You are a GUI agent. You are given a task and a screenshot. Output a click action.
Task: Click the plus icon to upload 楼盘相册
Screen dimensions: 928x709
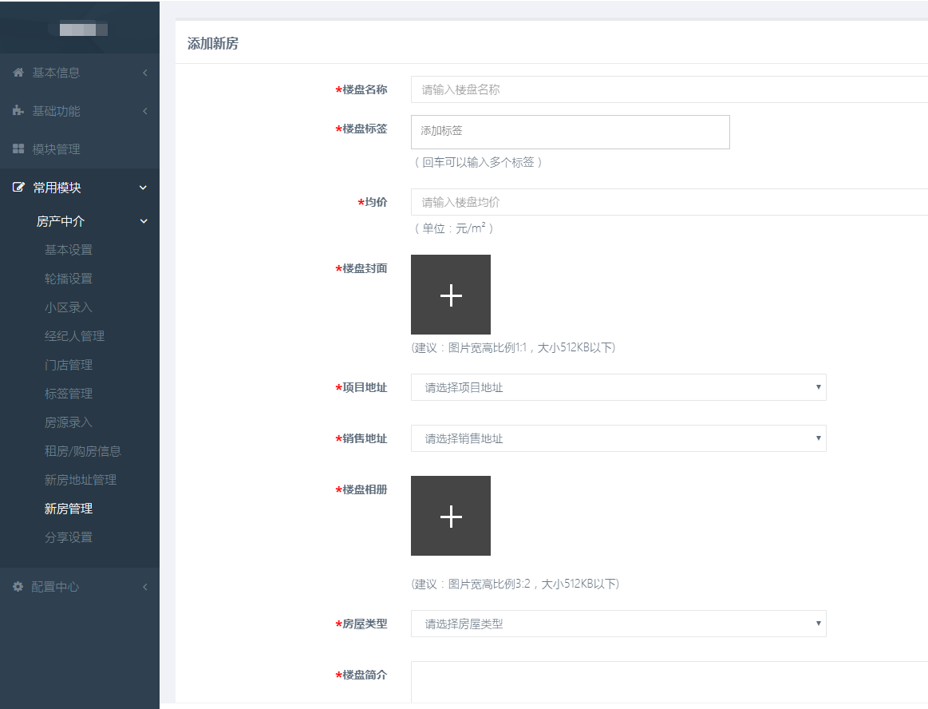click(x=451, y=516)
